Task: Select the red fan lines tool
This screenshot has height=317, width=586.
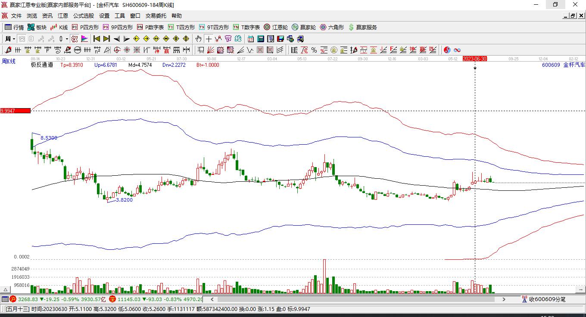Action: point(211,50)
